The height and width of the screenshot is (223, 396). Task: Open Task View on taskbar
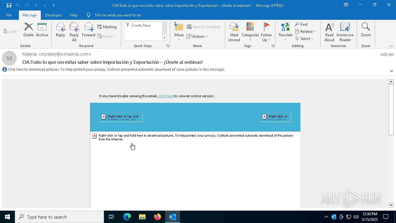(x=111, y=217)
